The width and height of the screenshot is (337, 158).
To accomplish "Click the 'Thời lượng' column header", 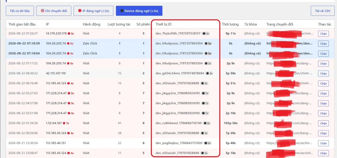I will coord(230,24).
